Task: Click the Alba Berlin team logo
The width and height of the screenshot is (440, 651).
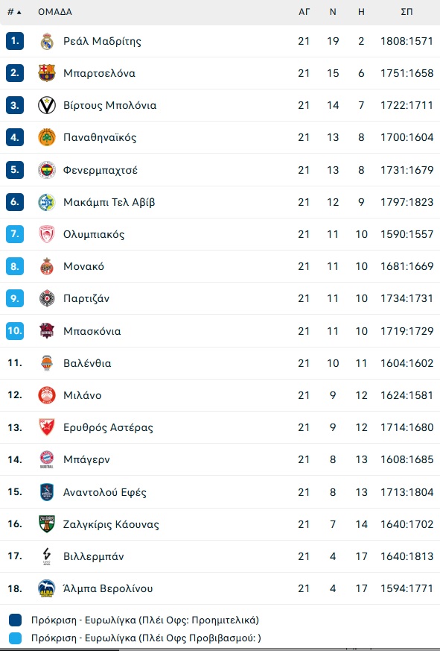Action: click(47, 588)
